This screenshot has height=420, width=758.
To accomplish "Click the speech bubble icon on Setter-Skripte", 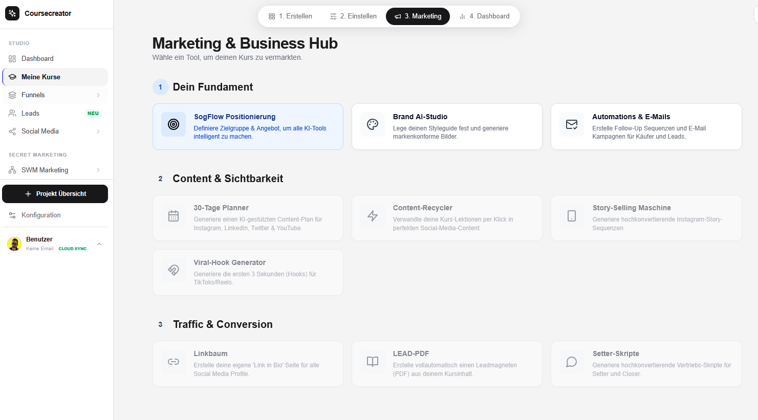I will (572, 362).
